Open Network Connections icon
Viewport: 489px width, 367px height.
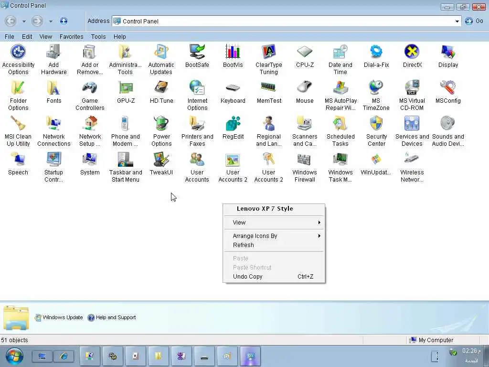click(53, 124)
